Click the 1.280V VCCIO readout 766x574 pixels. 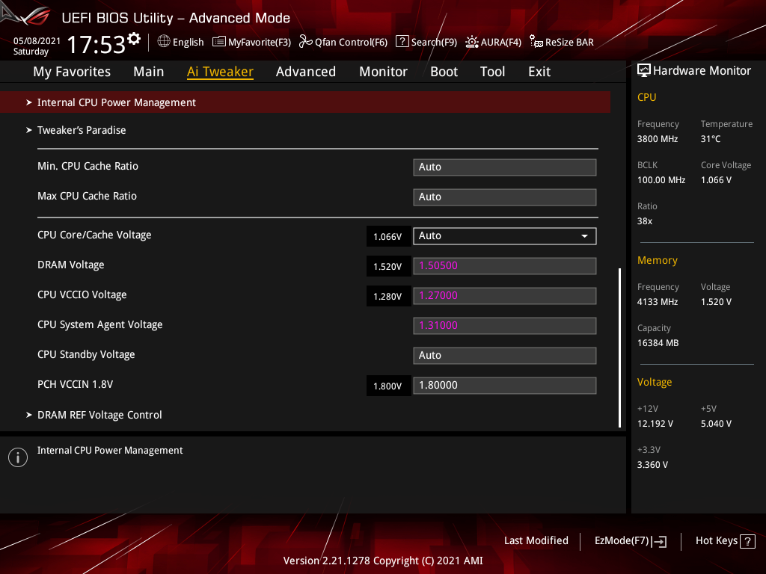coord(388,296)
